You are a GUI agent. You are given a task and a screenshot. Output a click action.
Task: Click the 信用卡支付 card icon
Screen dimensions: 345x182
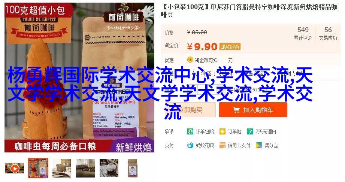pos(223,145)
